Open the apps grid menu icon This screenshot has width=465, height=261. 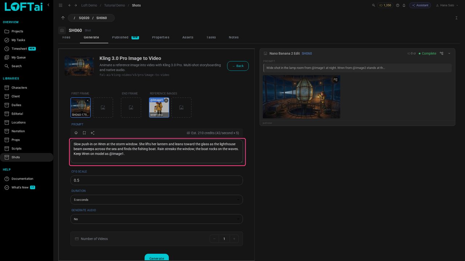tap(60, 5)
